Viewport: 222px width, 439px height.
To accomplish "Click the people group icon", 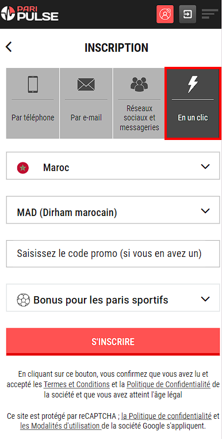I will [x=139, y=83].
